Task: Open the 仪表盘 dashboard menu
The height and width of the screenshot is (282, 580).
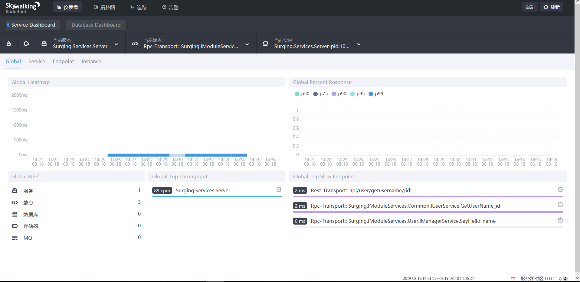Action: (x=67, y=7)
